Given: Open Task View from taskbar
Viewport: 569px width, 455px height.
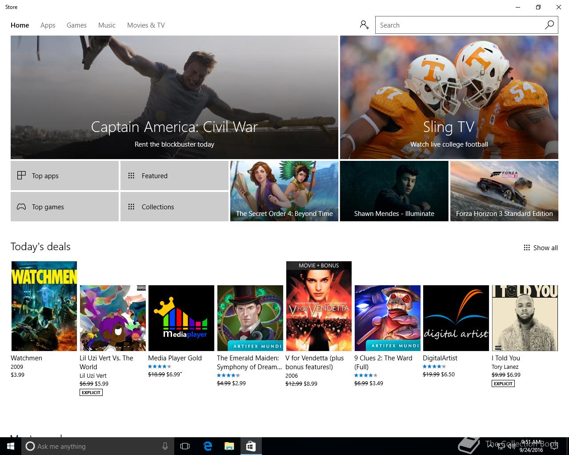Looking at the screenshot, I should [185, 446].
